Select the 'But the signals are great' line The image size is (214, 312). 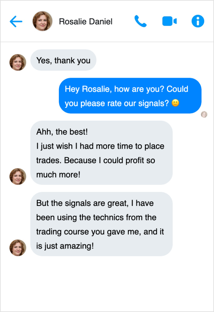click(x=95, y=203)
